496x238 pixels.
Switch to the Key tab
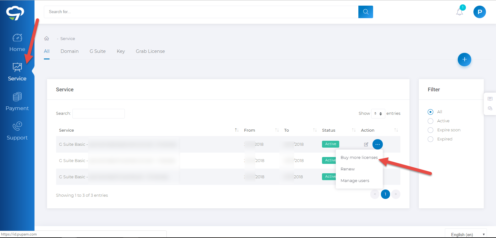[121, 51]
